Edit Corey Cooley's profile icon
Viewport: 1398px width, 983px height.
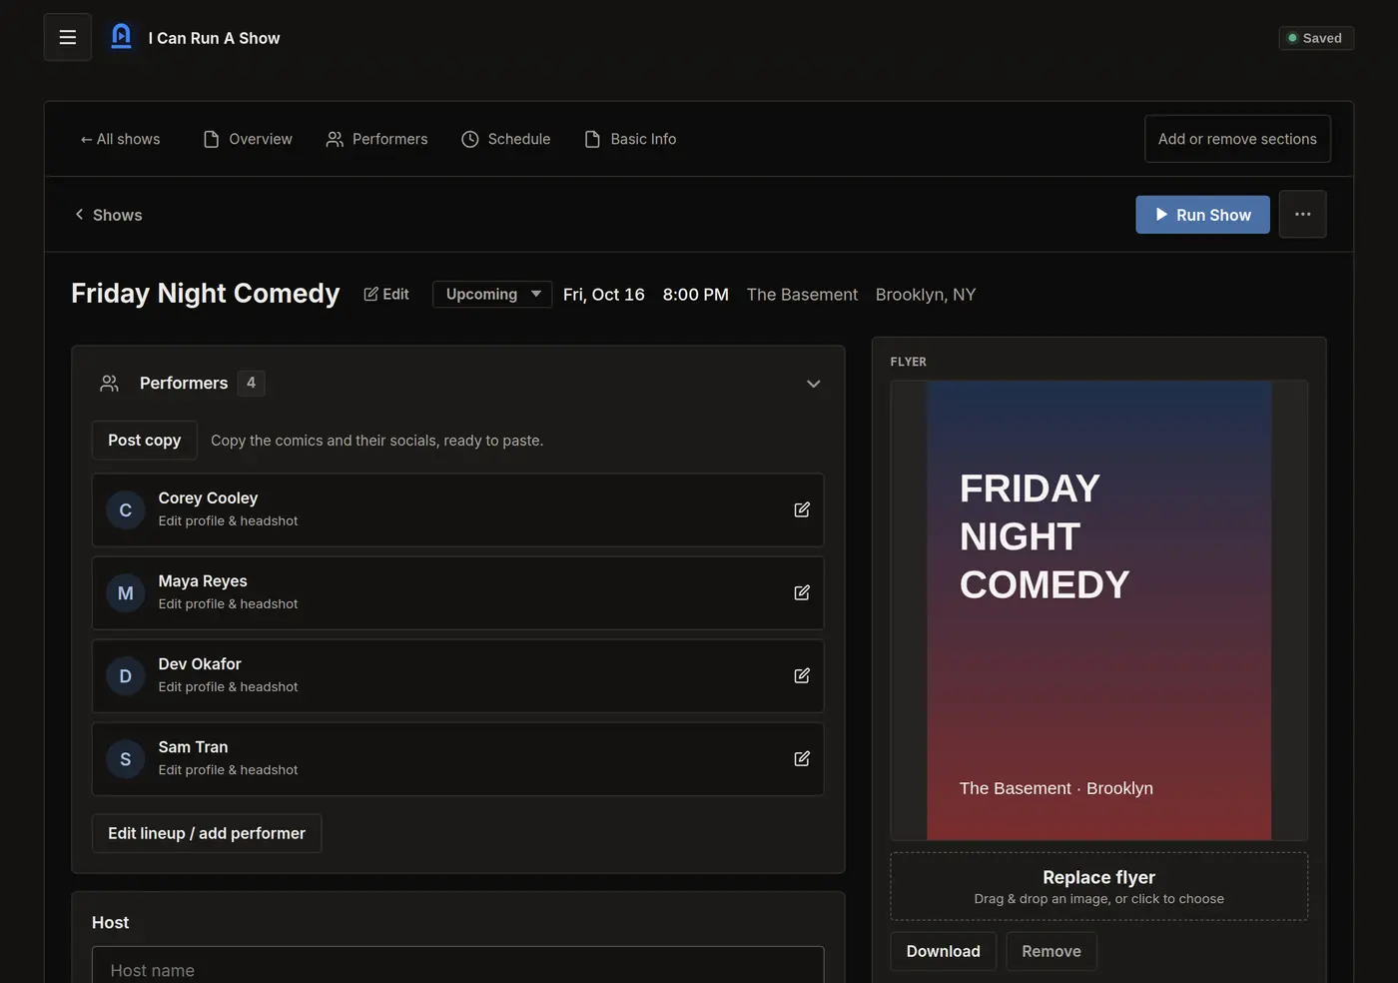(x=802, y=509)
